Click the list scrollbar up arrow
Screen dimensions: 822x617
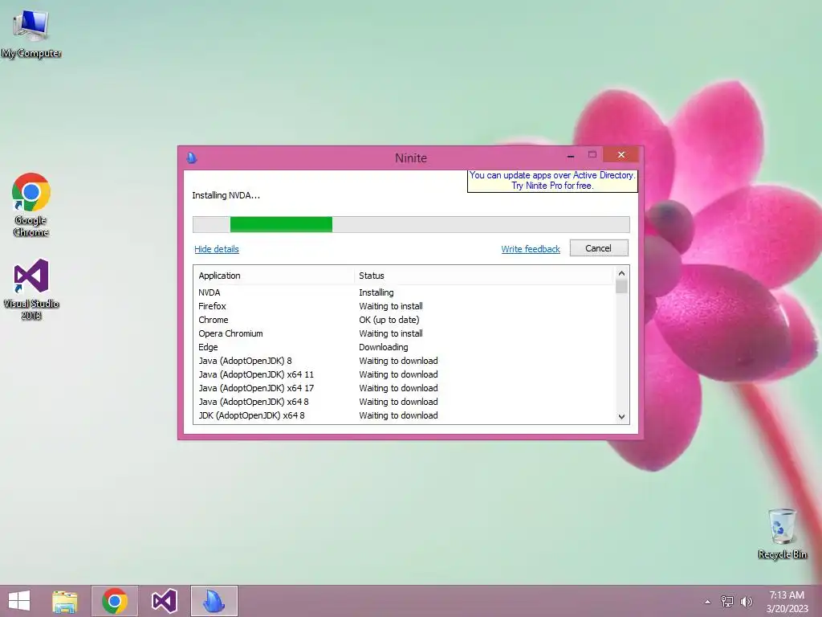(x=621, y=273)
